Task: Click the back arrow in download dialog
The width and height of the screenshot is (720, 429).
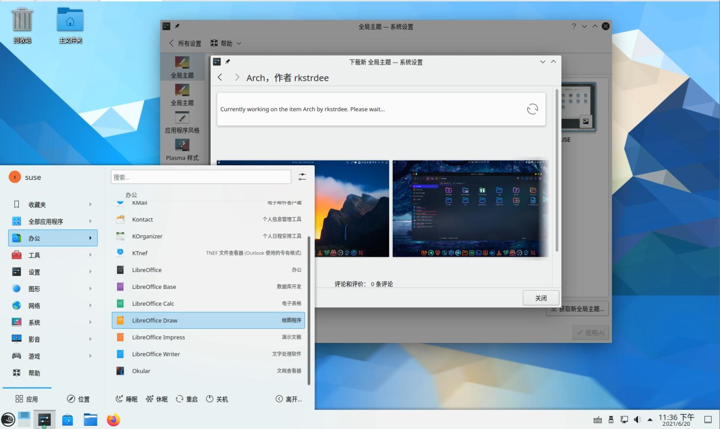Action: (x=220, y=77)
